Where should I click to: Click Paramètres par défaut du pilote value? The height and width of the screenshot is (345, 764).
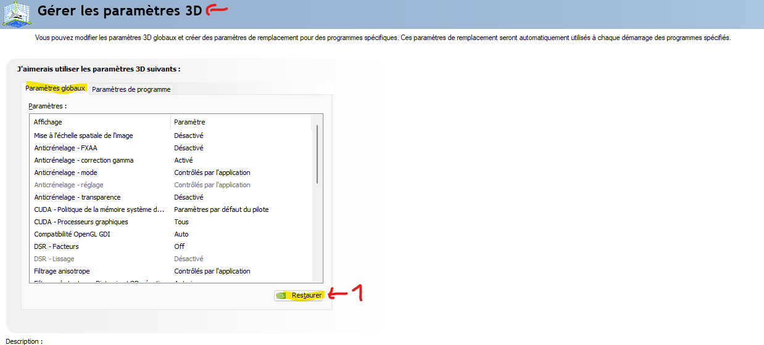pyautogui.click(x=222, y=209)
